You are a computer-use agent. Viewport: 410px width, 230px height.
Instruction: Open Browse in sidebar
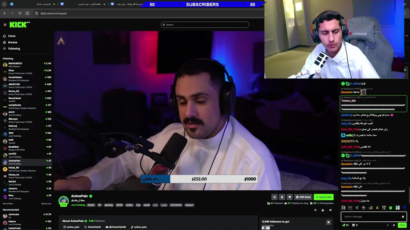tap(26, 42)
